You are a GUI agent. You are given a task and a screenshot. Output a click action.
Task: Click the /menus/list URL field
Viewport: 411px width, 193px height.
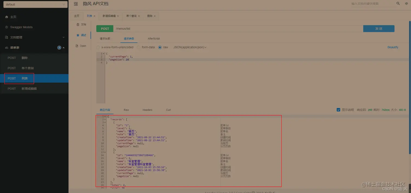click(x=238, y=28)
